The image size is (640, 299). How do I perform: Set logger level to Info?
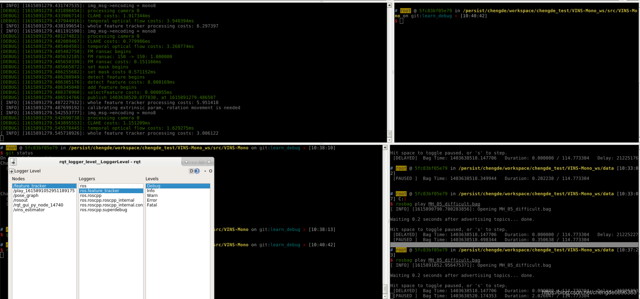pos(178,191)
